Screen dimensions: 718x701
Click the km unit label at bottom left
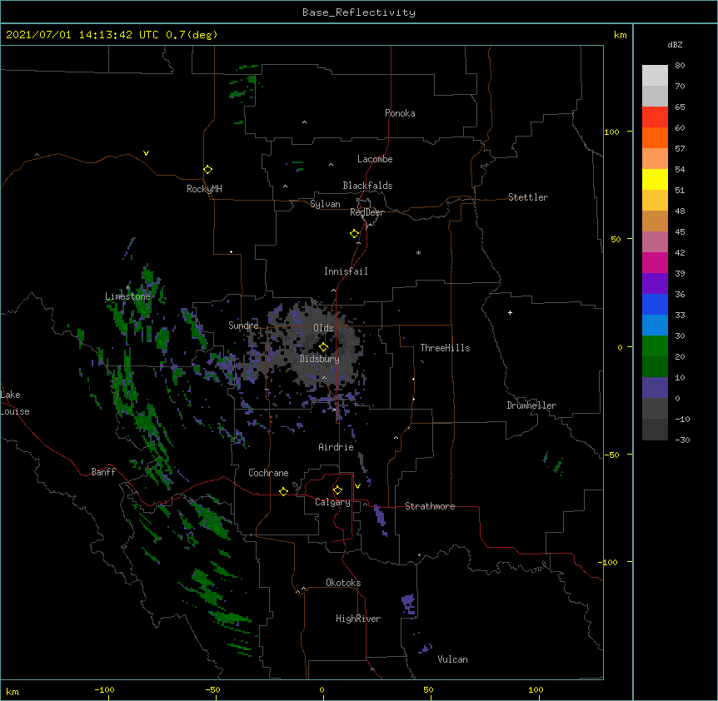pyautogui.click(x=12, y=692)
